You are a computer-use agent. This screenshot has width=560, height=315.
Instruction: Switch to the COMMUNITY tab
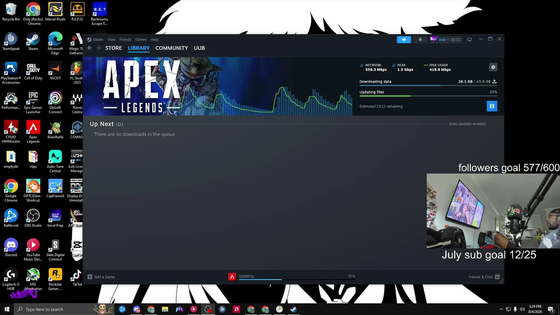click(171, 48)
